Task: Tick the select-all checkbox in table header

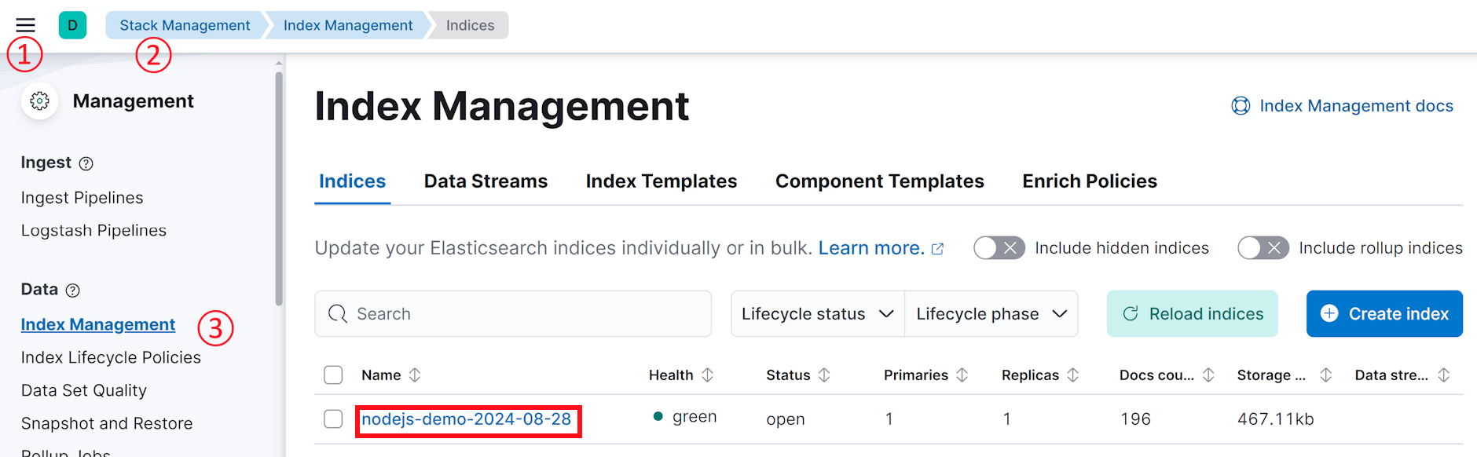Action: (x=333, y=375)
